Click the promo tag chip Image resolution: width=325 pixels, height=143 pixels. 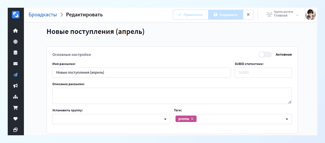[x=186, y=119]
